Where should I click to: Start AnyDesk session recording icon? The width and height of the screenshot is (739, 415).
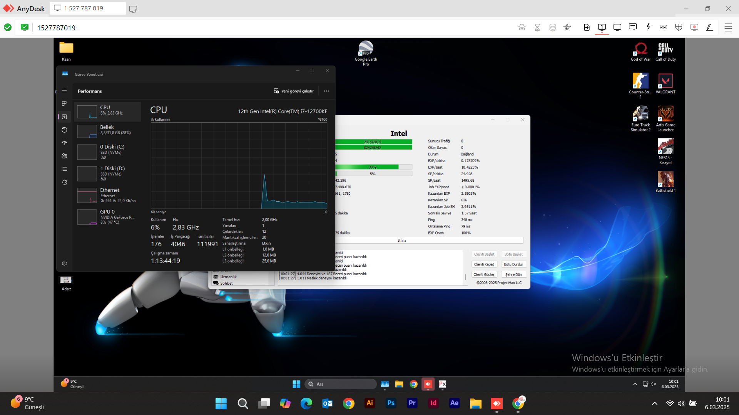coord(694,27)
